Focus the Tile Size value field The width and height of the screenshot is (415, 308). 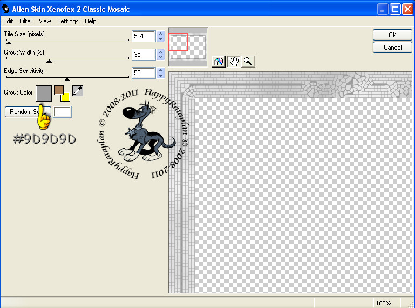144,36
